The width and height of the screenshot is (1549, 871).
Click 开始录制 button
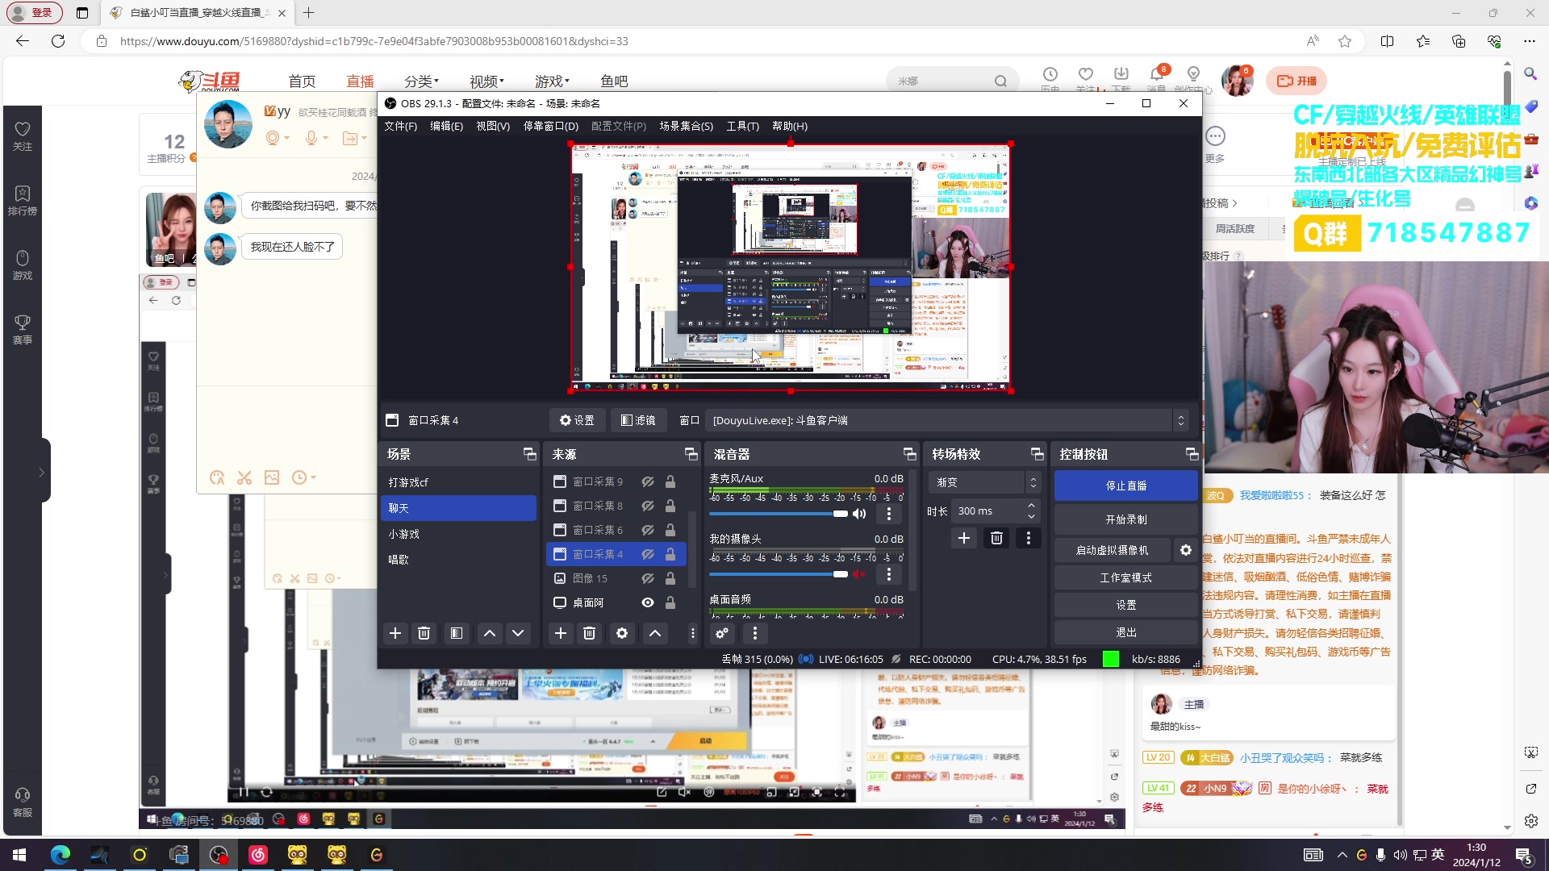coord(1125,519)
